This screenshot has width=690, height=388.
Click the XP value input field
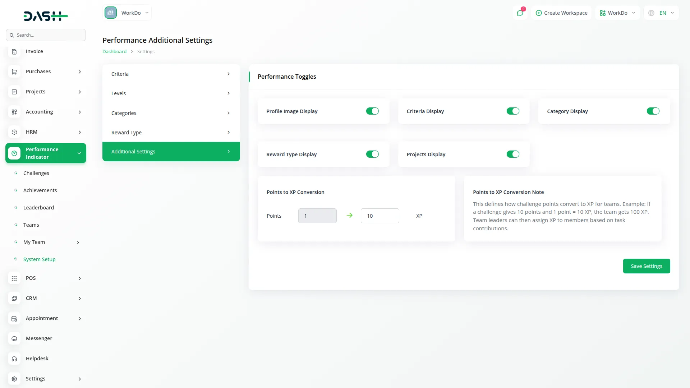pyautogui.click(x=379, y=216)
